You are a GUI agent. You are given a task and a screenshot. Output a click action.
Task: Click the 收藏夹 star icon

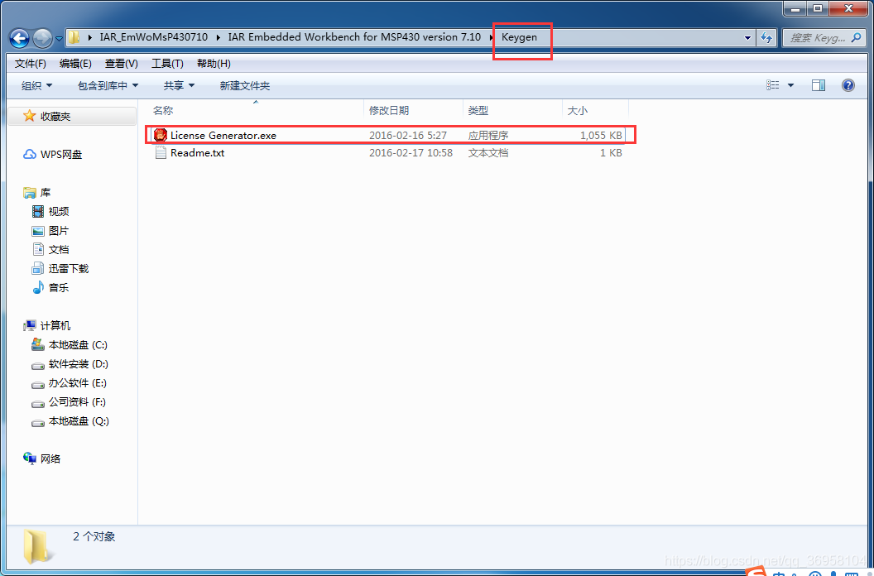[29, 116]
